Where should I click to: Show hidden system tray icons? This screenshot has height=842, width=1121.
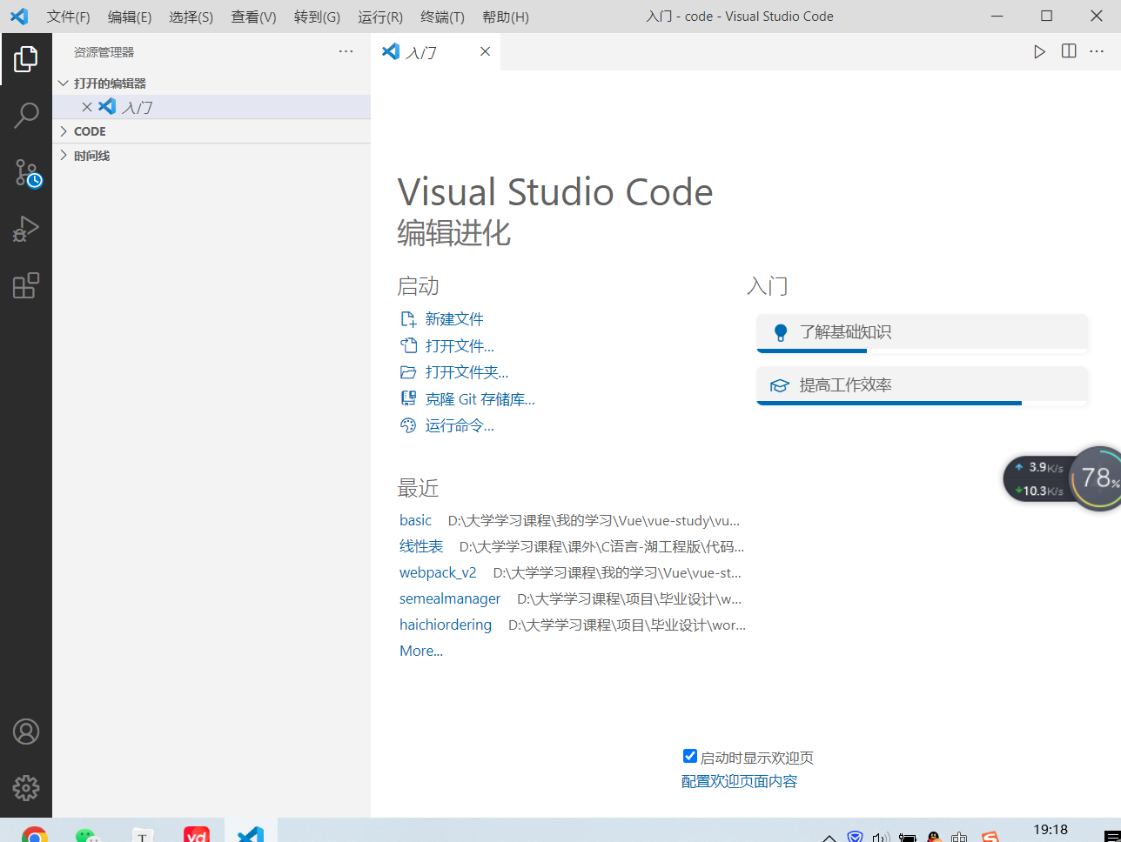(x=829, y=838)
